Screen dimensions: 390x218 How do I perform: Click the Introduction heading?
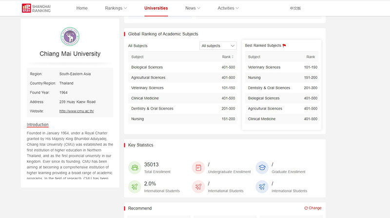tap(38, 125)
